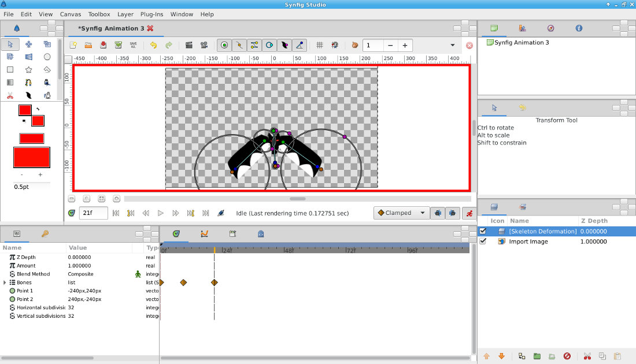Seek to the previous keyframe

pos(131,213)
